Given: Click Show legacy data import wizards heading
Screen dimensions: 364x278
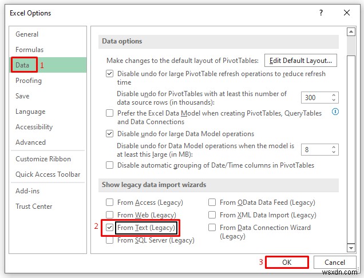Looking at the screenshot, I should tap(154, 185).
